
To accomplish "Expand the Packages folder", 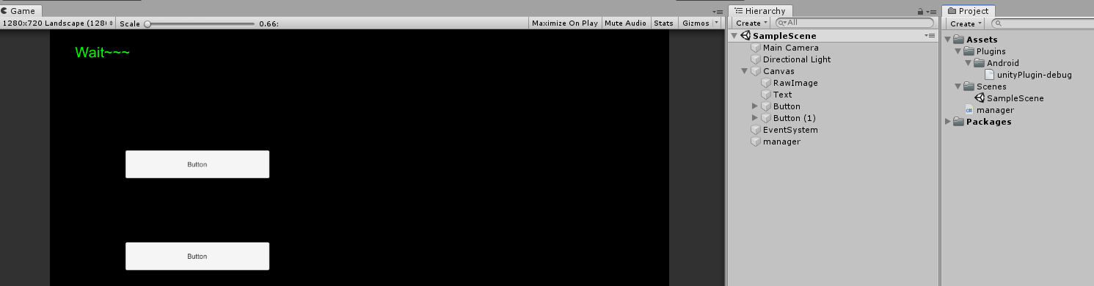I will 948,122.
